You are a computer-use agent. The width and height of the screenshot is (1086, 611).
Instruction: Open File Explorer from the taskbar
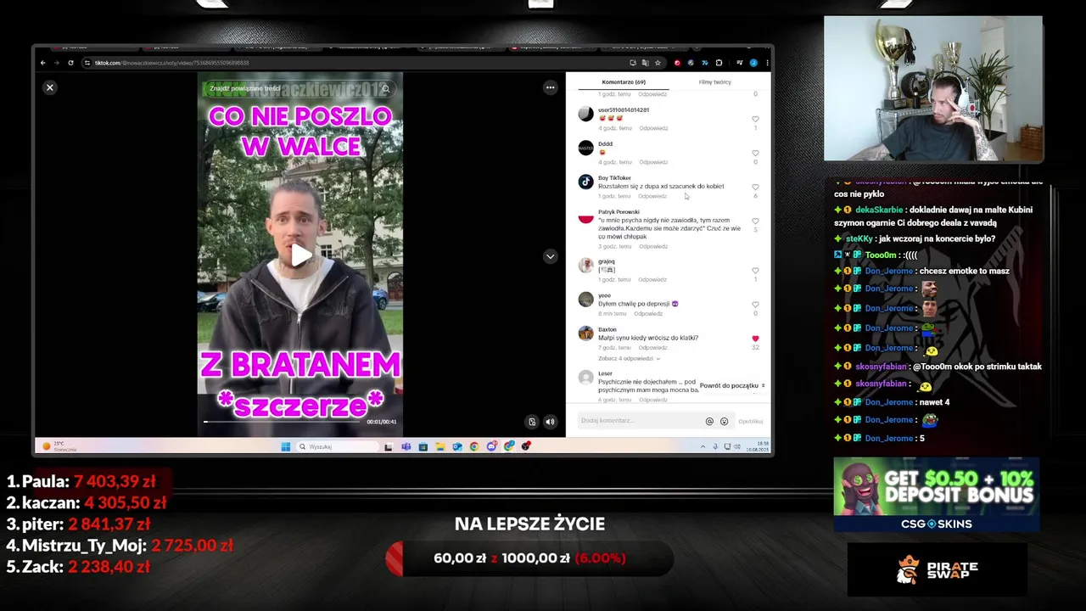(x=439, y=446)
